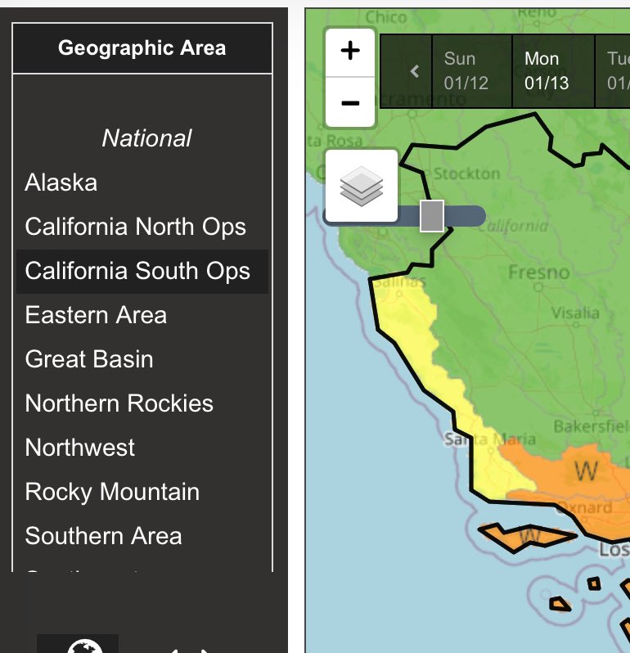630x653 pixels.
Task: Zoom out on the map
Action: (349, 102)
